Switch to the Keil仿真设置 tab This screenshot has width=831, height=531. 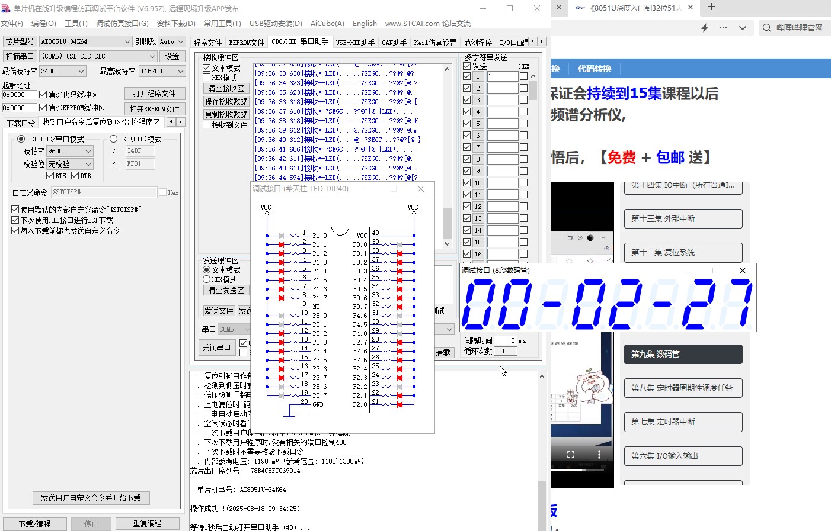[435, 43]
